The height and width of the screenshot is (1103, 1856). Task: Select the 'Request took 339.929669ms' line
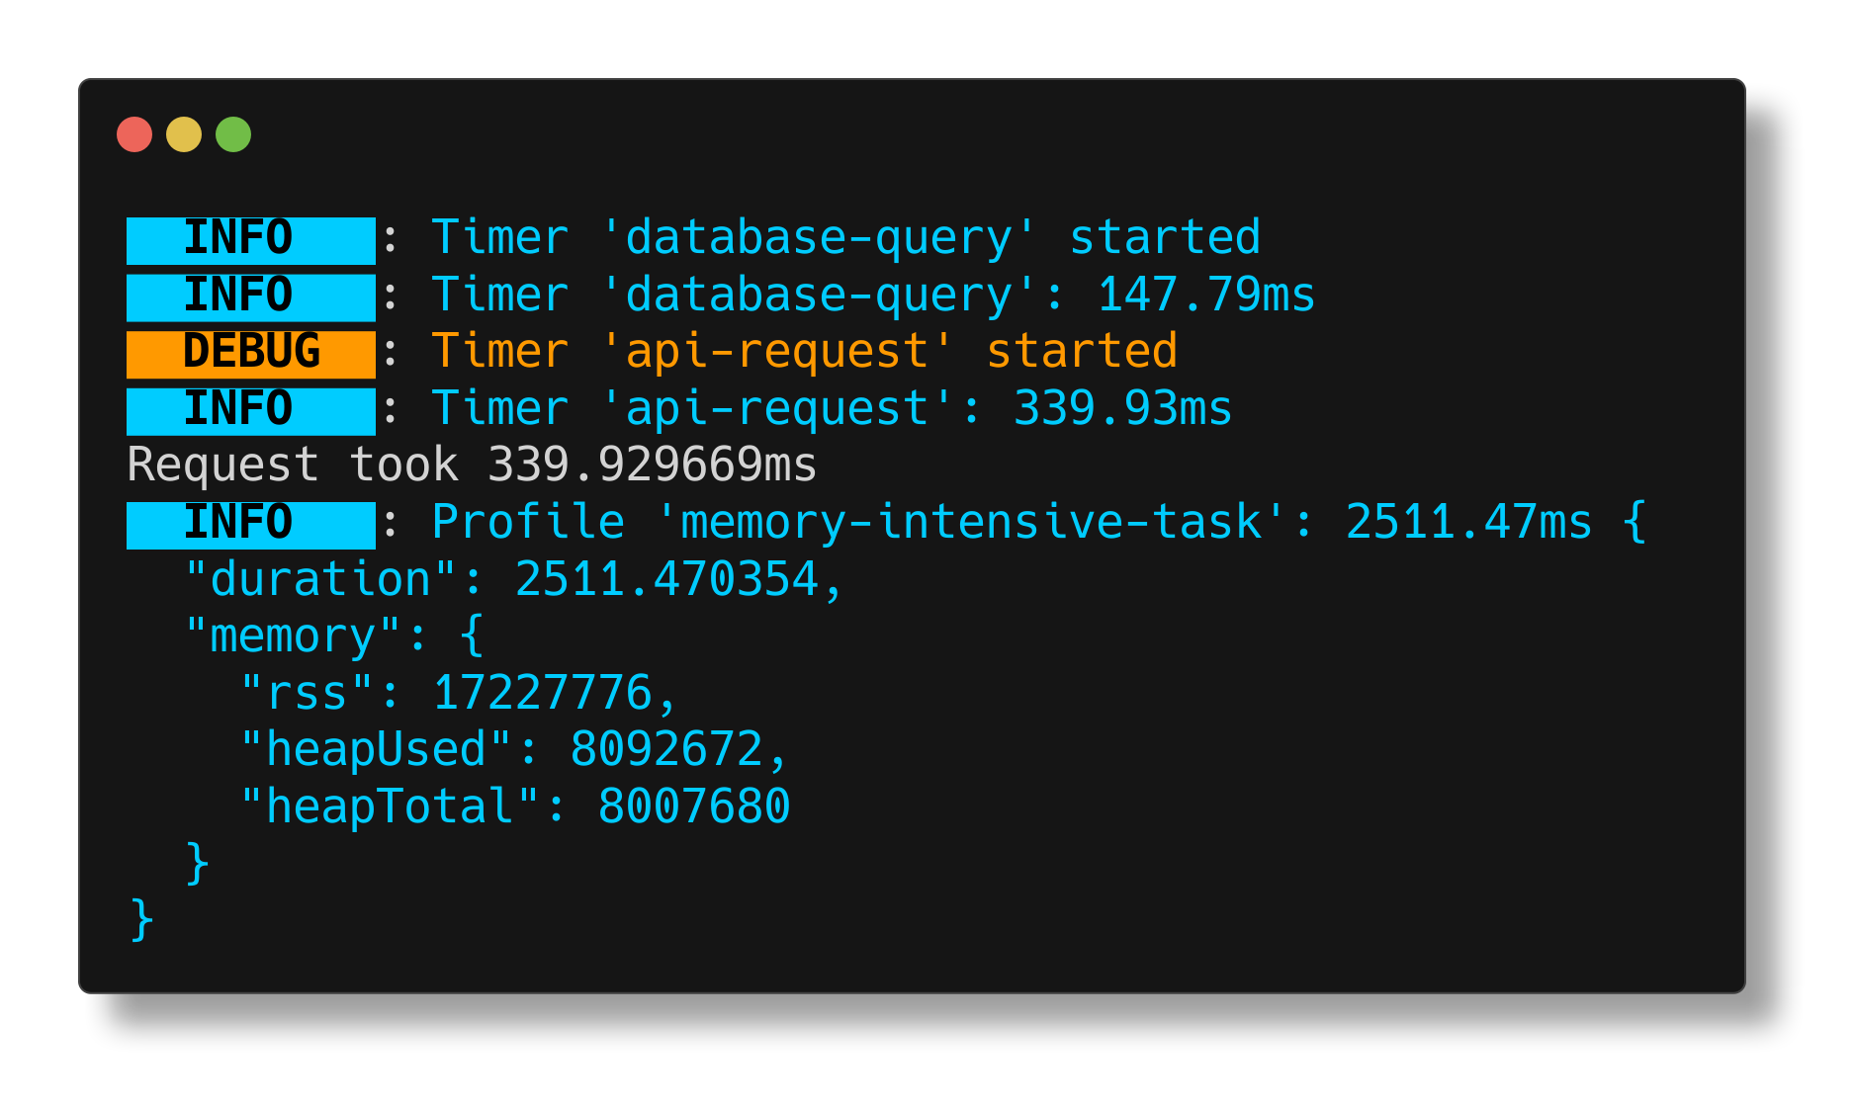click(470, 465)
